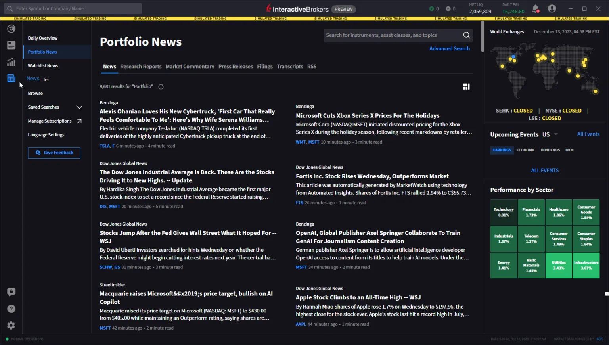
Task: Open the account card icon in sidebar
Action: [11, 45]
